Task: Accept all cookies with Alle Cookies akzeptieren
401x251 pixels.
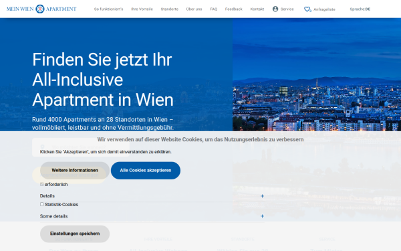Action: (146, 170)
